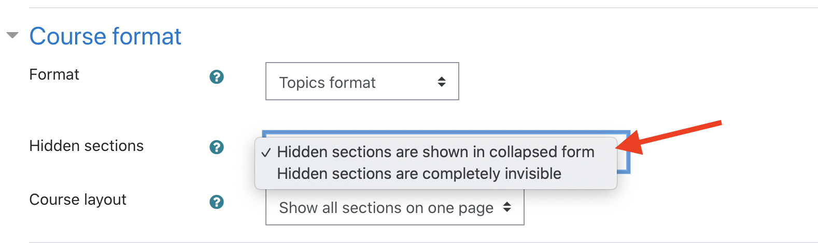818x243 pixels.
Task: Click the up-down arrows on Course layout select
Action: [507, 207]
